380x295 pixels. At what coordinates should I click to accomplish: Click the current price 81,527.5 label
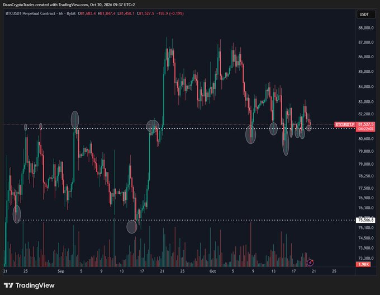(x=365, y=124)
